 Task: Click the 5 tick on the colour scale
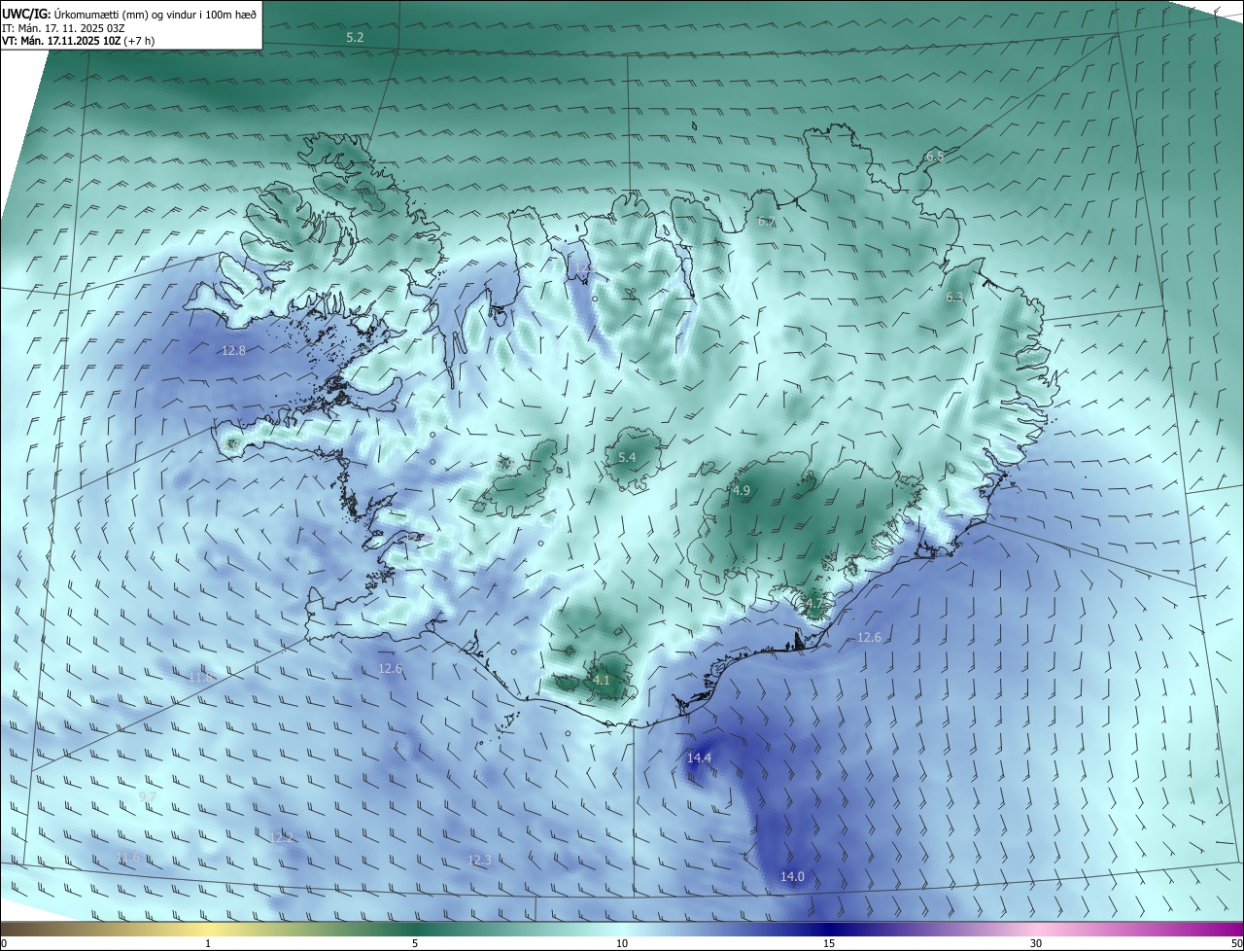(x=415, y=943)
